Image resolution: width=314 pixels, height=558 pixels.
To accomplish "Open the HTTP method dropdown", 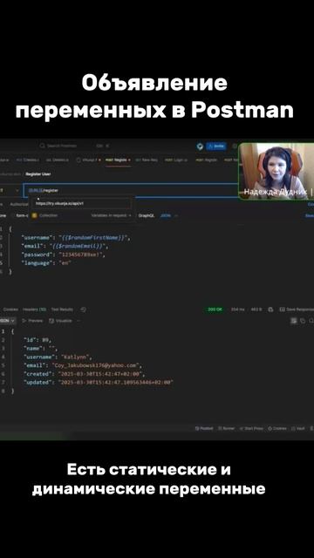I will click(x=10, y=190).
